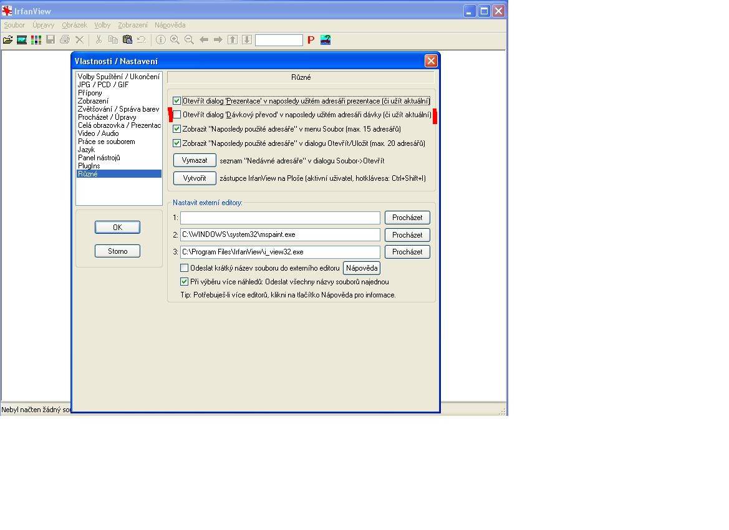Enable 'Odeslat krátký název souboru' checkbox
729x530 pixels.
point(184,267)
